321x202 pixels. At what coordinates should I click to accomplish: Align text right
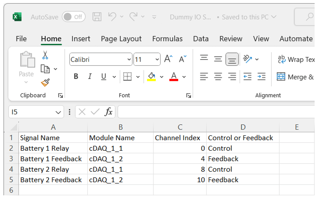coord(232,77)
